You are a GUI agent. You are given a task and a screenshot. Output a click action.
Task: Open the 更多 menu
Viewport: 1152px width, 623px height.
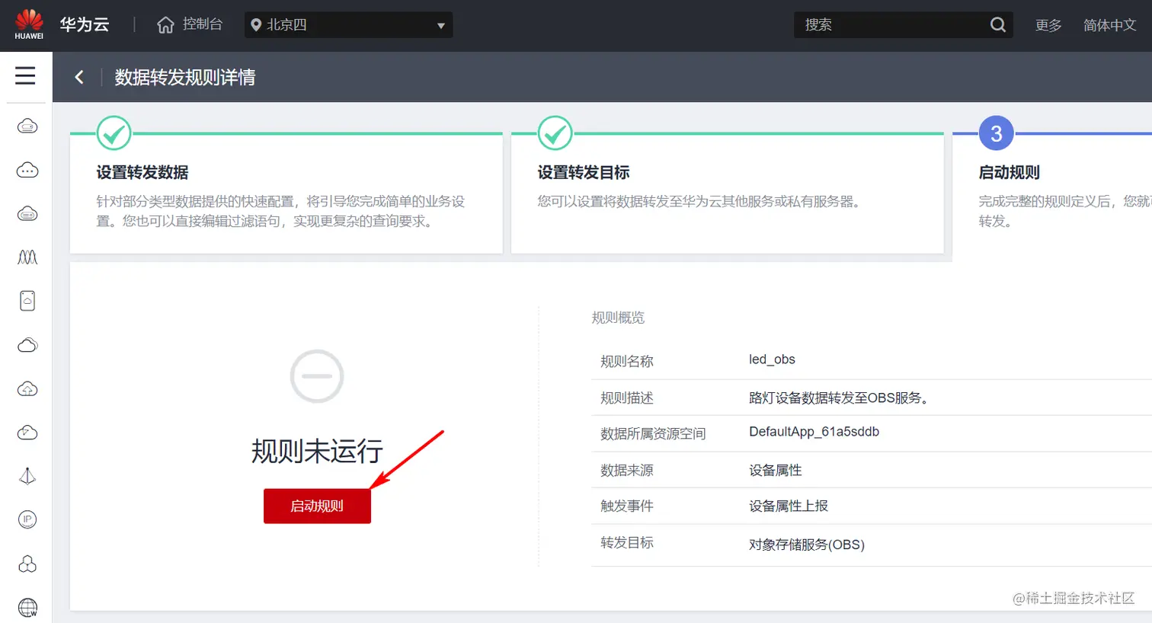tap(1048, 25)
